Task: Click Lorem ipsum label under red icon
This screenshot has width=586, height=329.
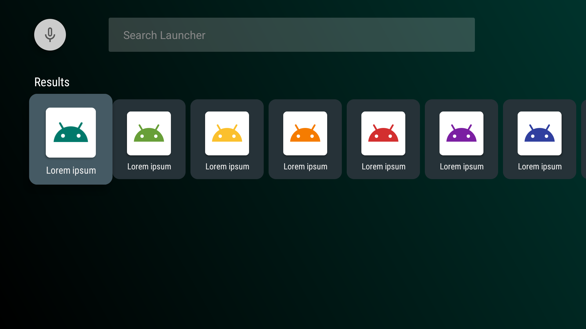Action: coord(383,167)
